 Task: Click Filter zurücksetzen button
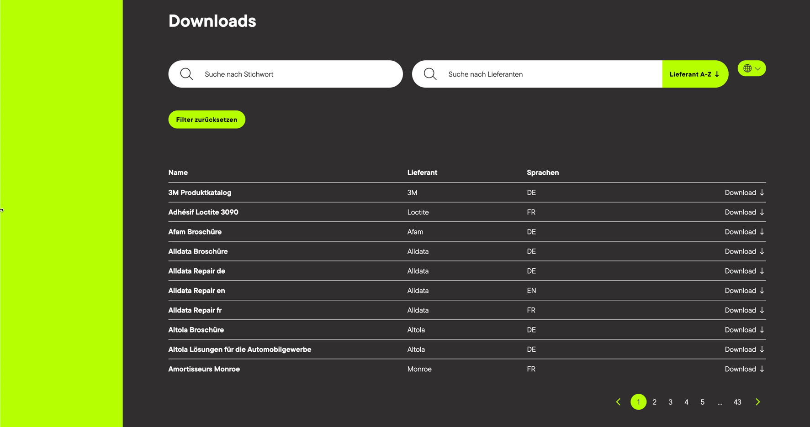click(x=206, y=120)
